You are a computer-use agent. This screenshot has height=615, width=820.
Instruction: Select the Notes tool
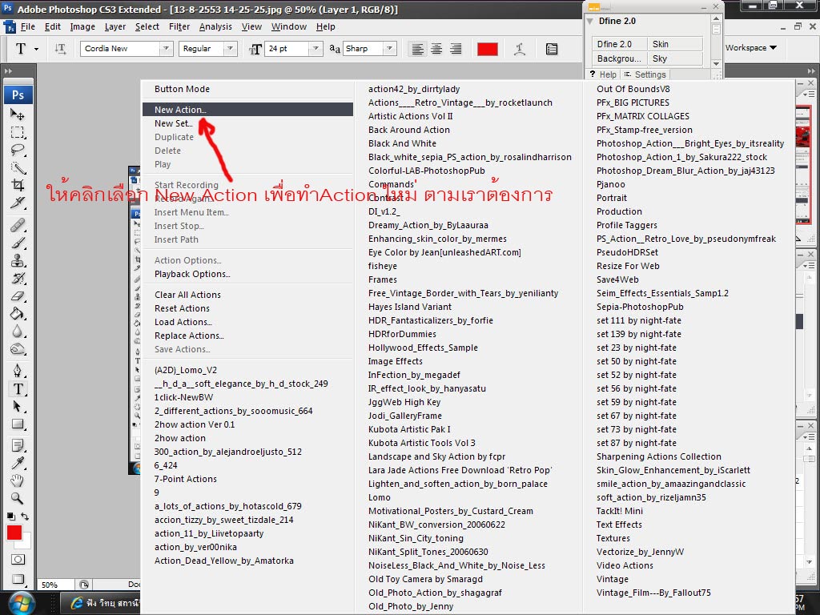click(x=18, y=445)
